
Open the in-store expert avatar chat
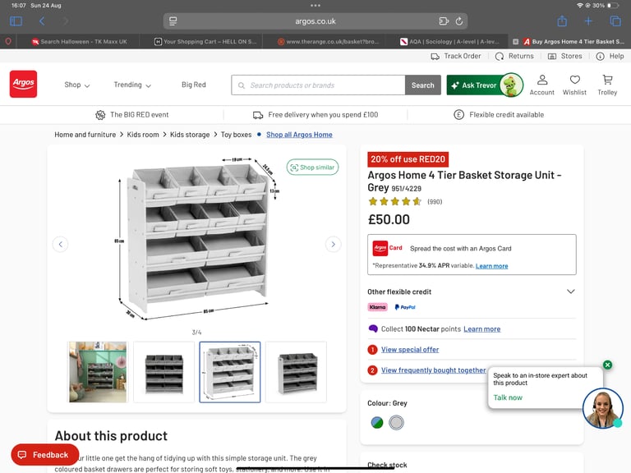(x=602, y=408)
